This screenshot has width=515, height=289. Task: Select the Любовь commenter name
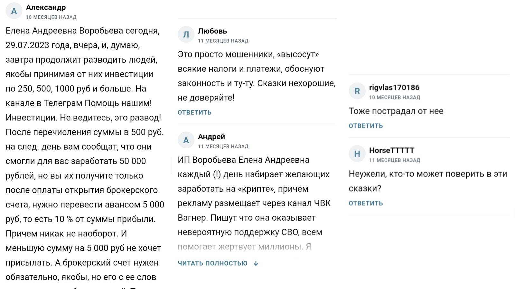tap(212, 31)
